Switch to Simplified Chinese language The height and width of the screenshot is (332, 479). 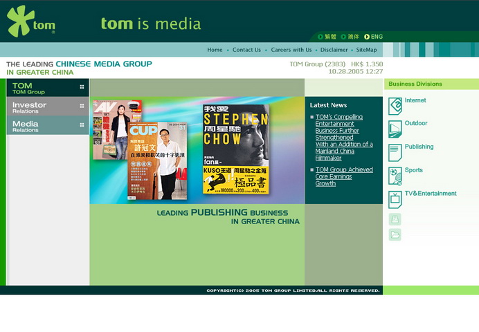(x=350, y=37)
